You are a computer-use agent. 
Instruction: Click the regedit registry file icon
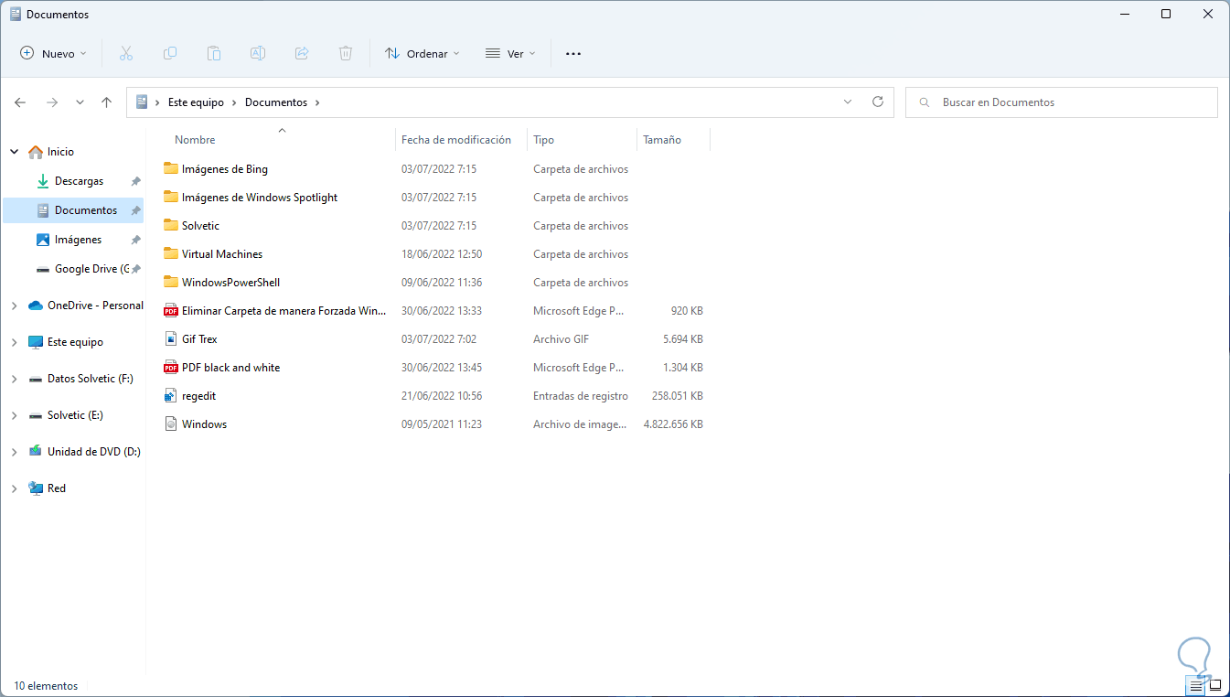pos(170,396)
